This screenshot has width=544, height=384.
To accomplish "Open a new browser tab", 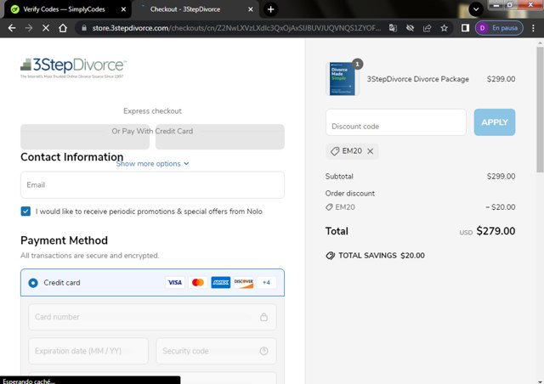I will (271, 9).
